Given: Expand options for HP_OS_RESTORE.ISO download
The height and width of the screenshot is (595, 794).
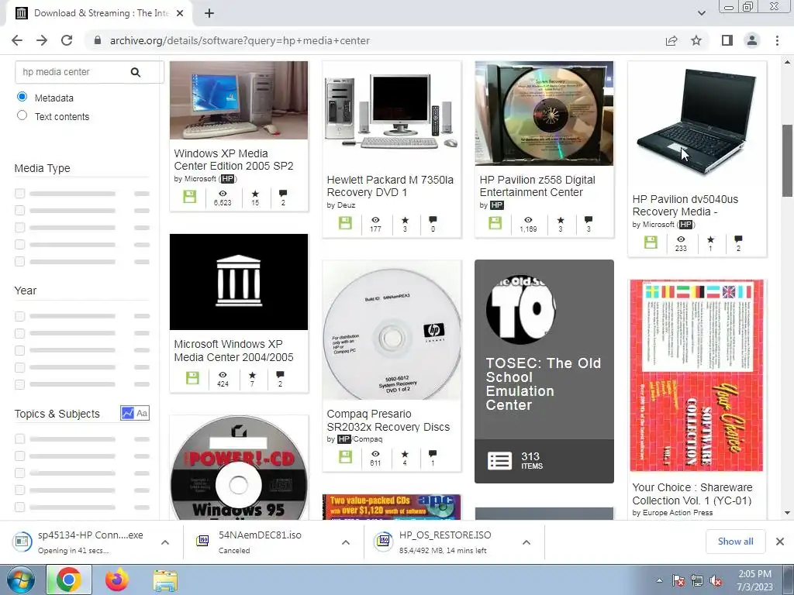Looking at the screenshot, I should pyautogui.click(x=526, y=542).
